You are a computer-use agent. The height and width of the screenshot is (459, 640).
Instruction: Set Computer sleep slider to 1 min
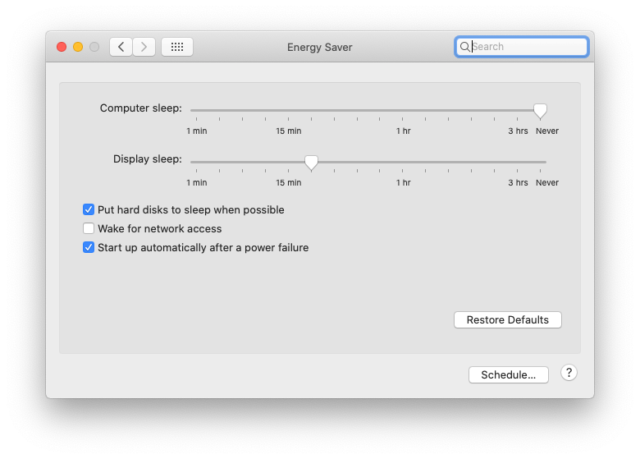[196, 110]
